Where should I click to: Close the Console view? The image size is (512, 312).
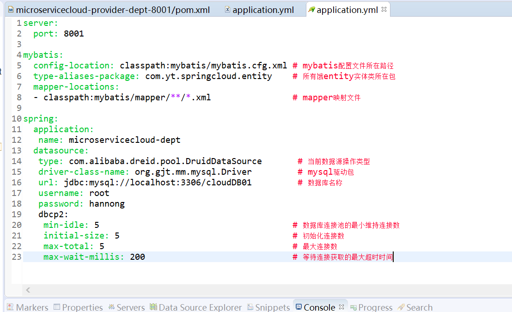click(341, 306)
